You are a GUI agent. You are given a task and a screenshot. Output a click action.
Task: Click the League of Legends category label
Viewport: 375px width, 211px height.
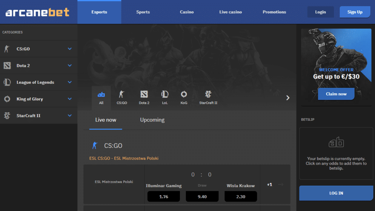35,82
